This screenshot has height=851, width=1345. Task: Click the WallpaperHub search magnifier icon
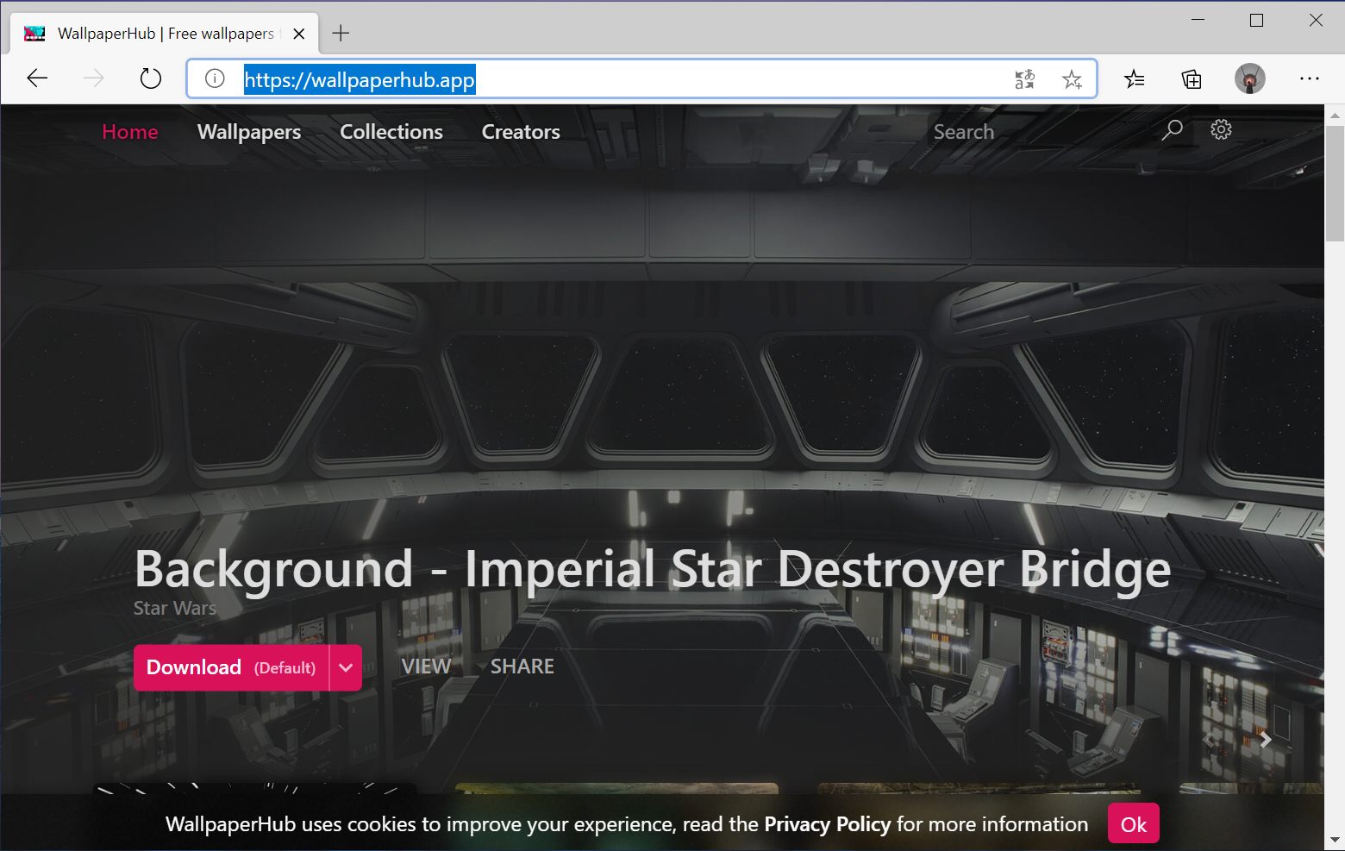click(1173, 130)
